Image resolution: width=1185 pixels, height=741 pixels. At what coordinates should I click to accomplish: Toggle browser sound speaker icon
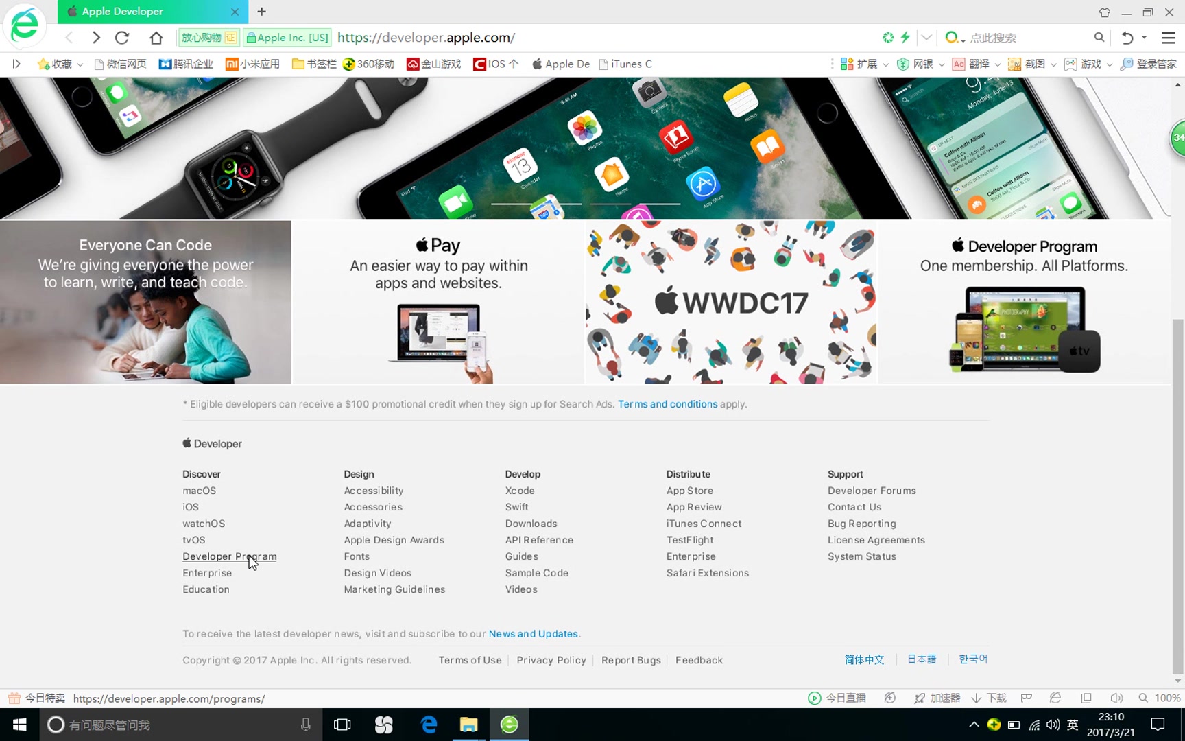coord(1116,698)
